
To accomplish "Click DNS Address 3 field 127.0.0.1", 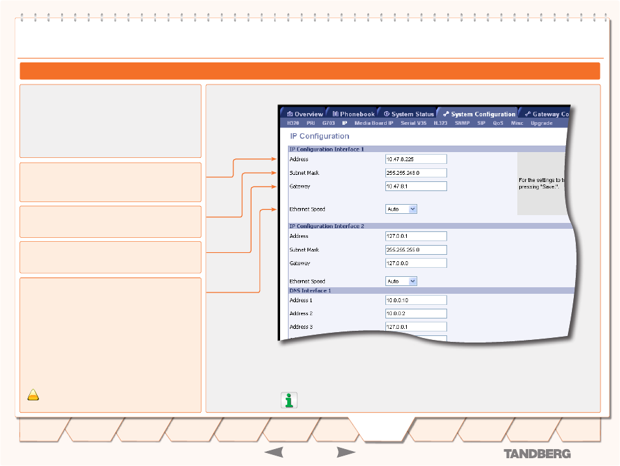I will (416, 327).
